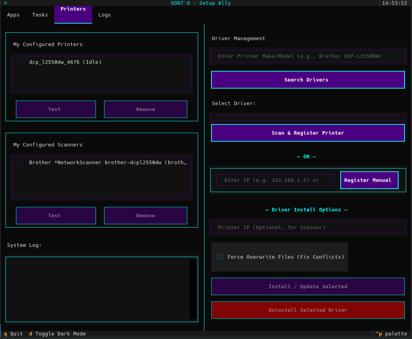Click Register Manual button
The height and width of the screenshot is (339, 412).
tap(369, 180)
